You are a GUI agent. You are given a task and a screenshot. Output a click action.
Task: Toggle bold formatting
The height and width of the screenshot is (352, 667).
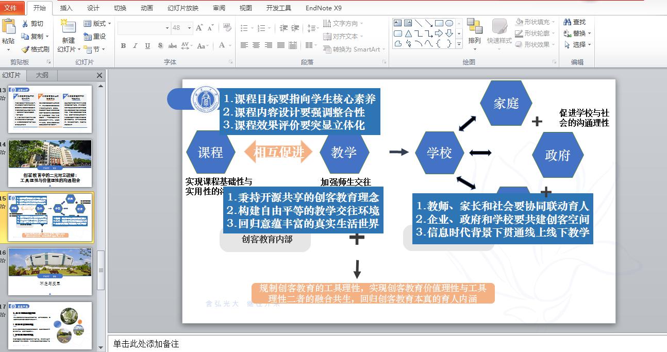(x=124, y=45)
